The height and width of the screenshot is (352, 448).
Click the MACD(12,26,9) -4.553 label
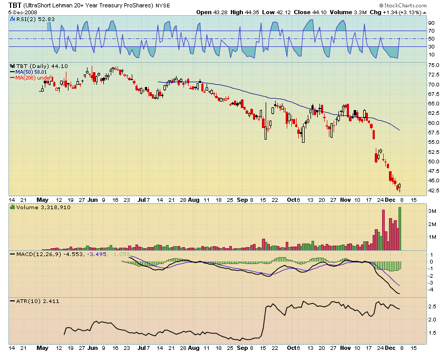tap(50, 254)
